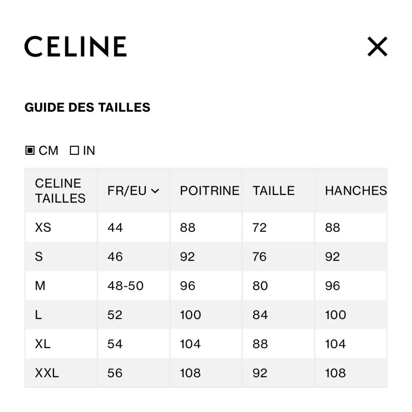Select the XS size row label
The image size is (412, 412).
(x=43, y=227)
